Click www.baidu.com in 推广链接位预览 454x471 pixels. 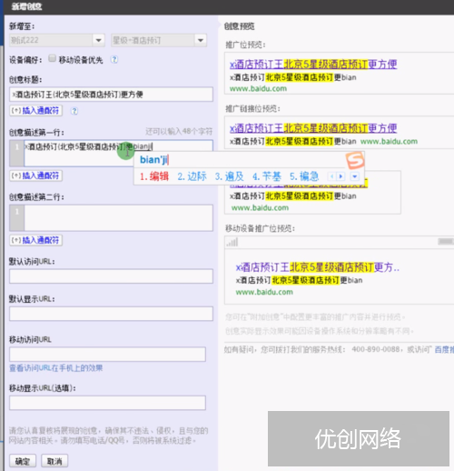389,141
